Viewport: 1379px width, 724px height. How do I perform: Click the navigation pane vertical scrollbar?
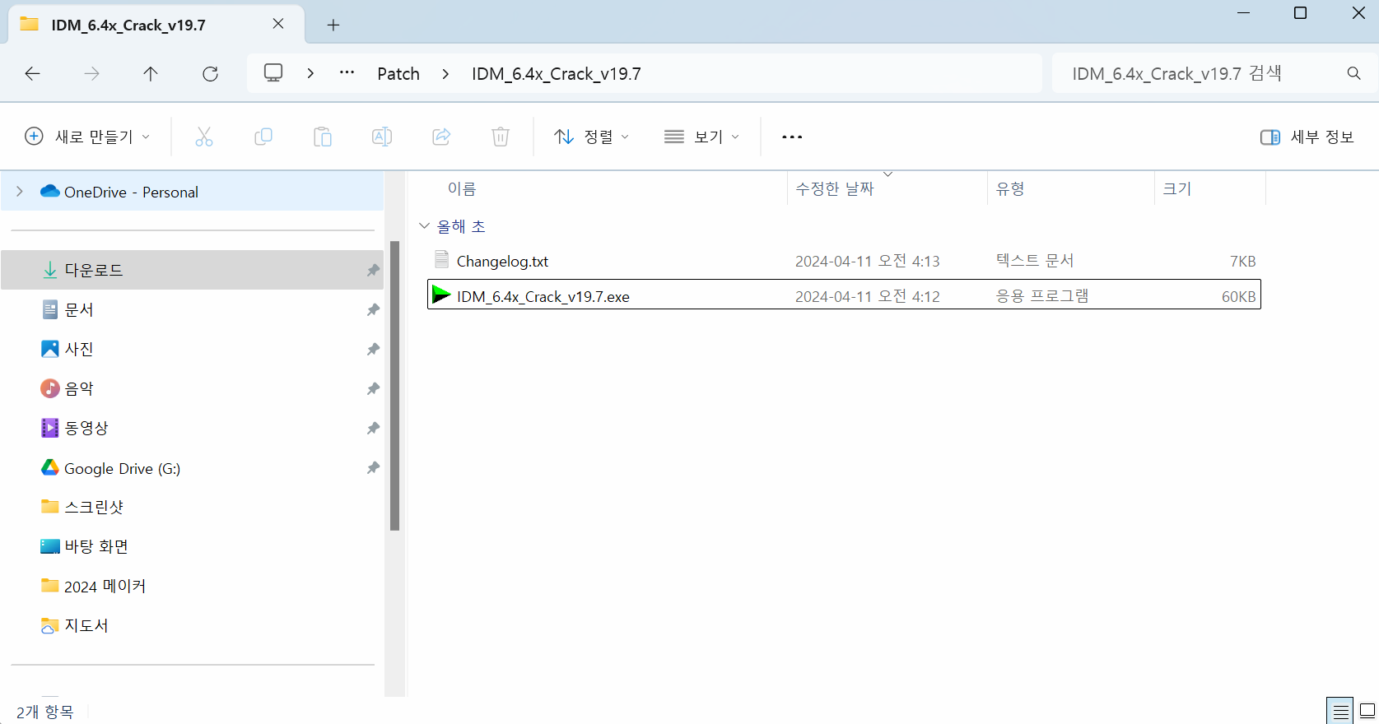395,386
